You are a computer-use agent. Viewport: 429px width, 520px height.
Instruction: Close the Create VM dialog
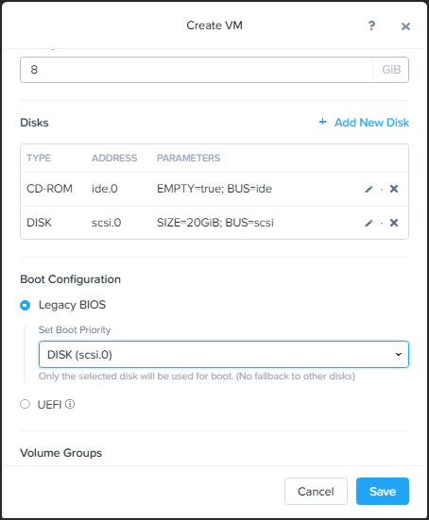pos(405,26)
